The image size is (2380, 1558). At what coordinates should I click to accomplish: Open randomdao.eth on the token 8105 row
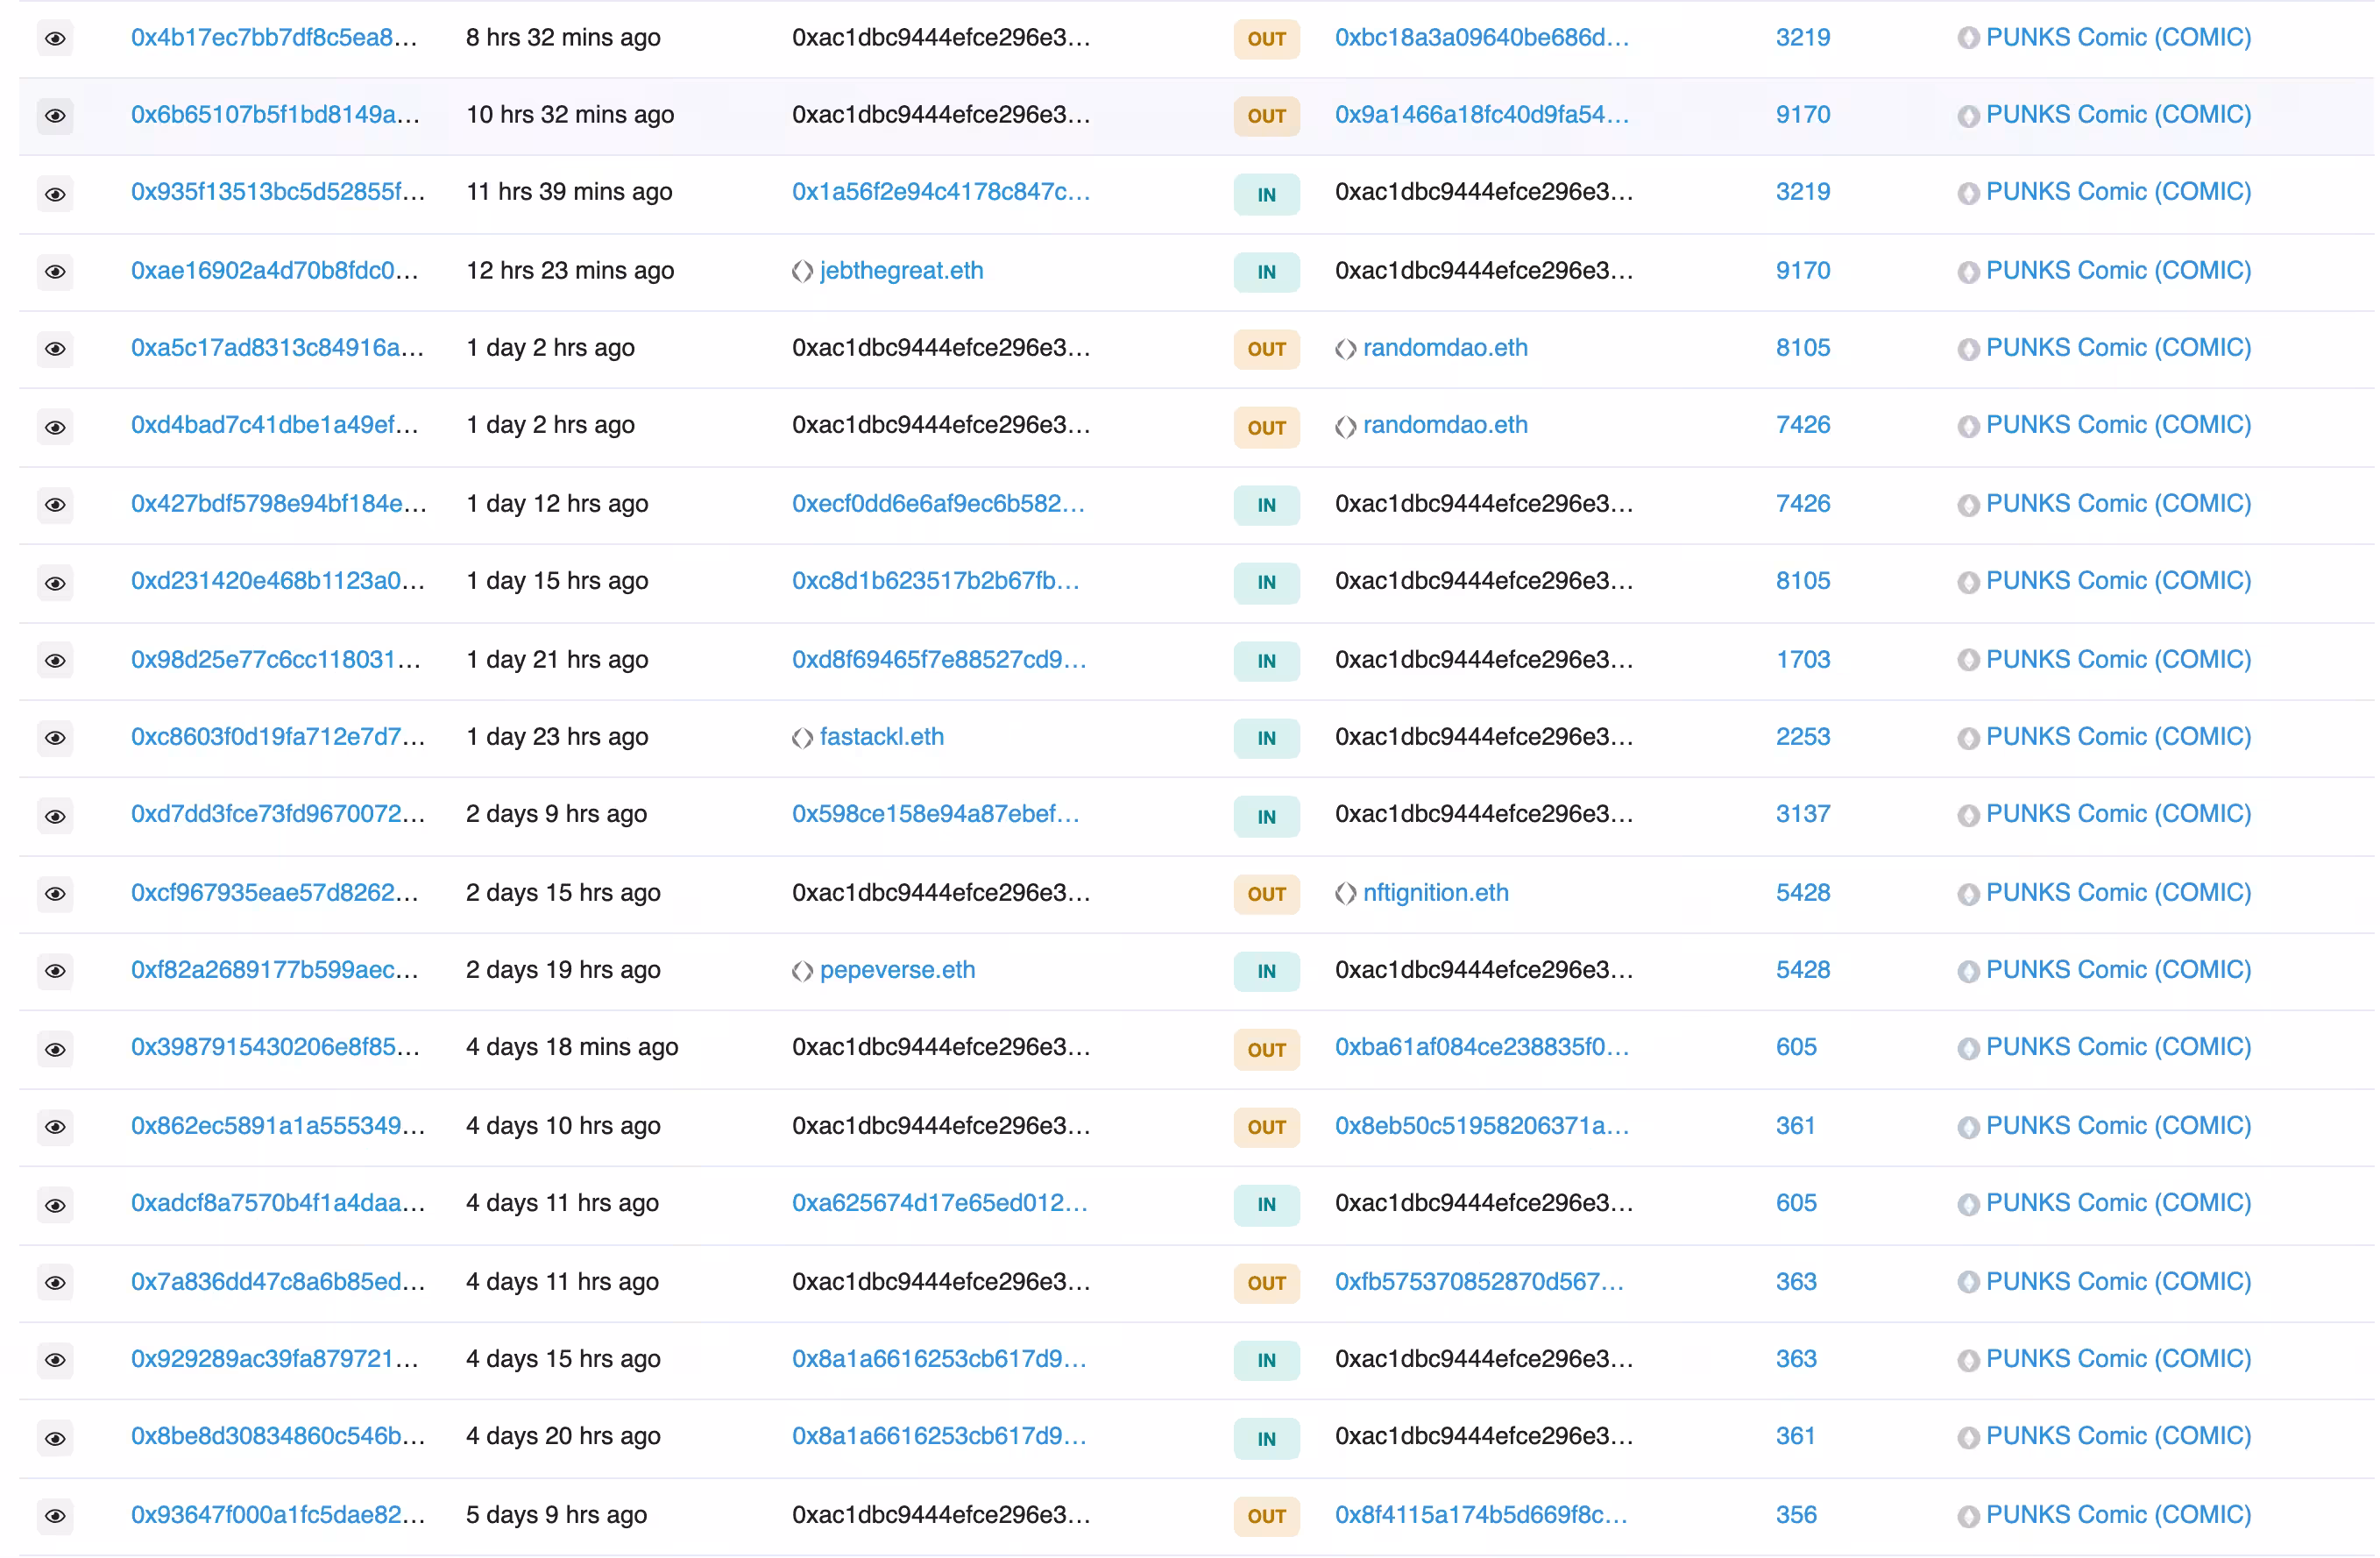coord(1445,348)
